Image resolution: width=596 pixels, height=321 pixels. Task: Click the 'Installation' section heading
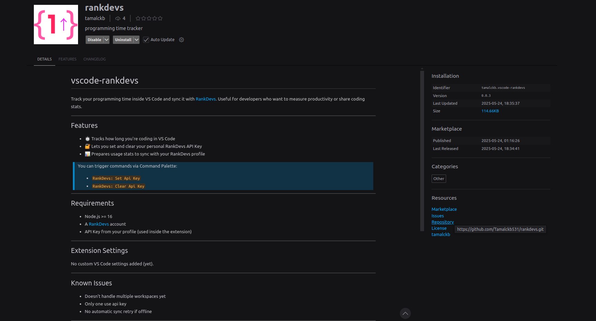click(445, 76)
